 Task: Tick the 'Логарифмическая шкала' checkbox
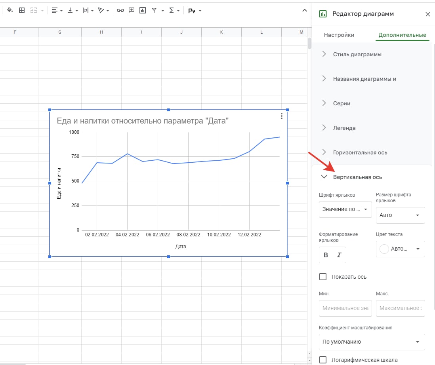(323, 360)
